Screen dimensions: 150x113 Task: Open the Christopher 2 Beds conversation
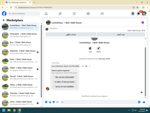20,35
